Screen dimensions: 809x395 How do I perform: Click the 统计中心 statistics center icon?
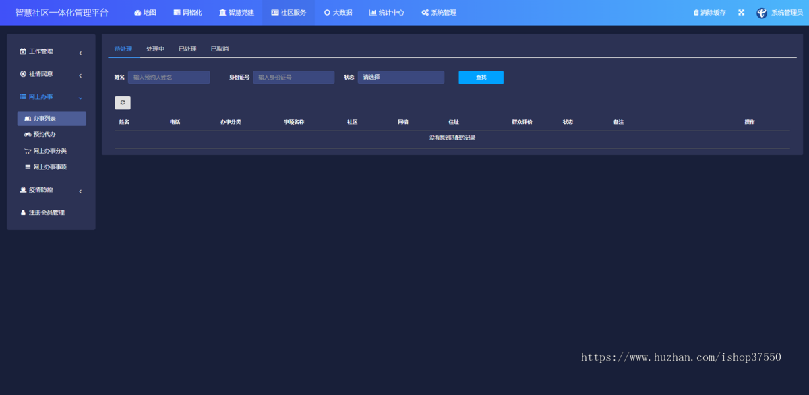pos(372,12)
